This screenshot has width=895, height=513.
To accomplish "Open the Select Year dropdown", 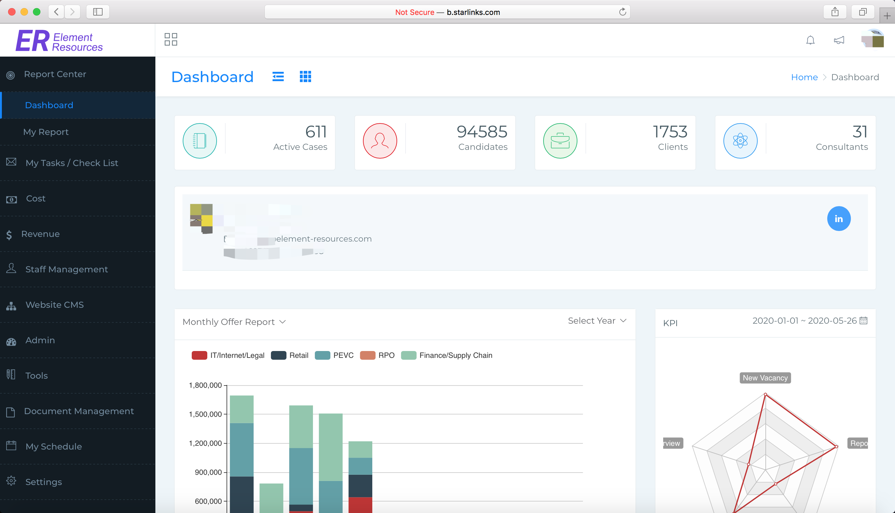I will [597, 321].
